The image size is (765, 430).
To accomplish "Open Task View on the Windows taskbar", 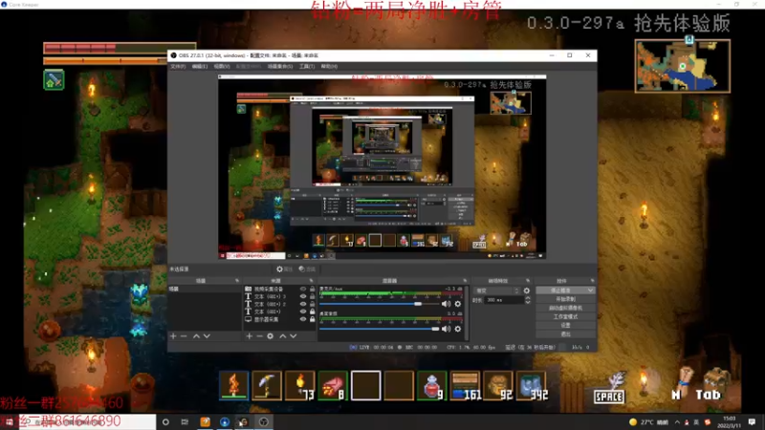I will (185, 421).
